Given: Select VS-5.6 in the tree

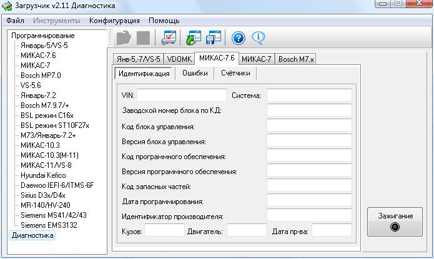Looking at the screenshot, I should coord(31,86).
